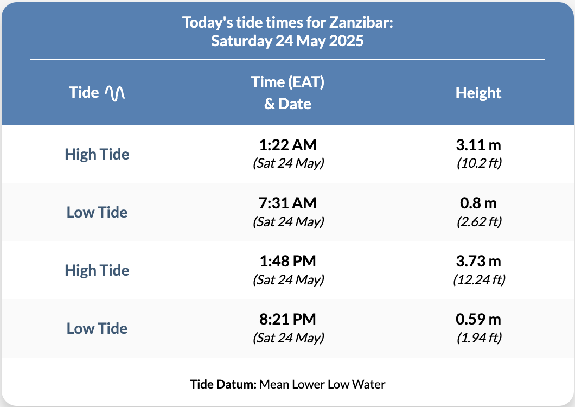Click the morning Low Tide label
575x407 pixels.
pos(97,212)
